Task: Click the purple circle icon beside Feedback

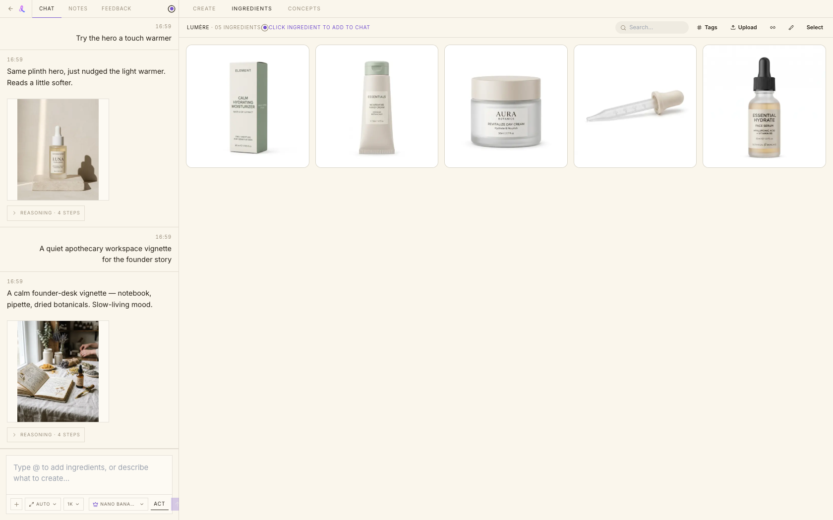Action: coord(172,9)
